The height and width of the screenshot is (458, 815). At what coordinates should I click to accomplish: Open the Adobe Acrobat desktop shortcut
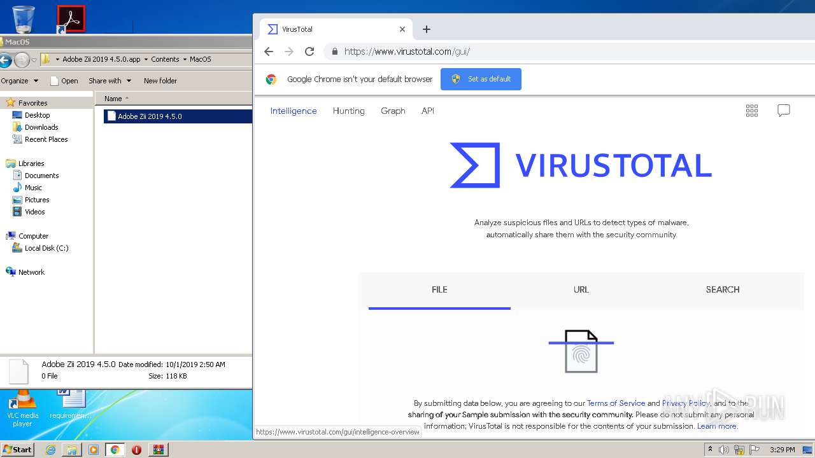(71, 18)
